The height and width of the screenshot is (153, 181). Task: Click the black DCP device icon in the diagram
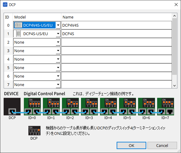click(x=12, y=107)
